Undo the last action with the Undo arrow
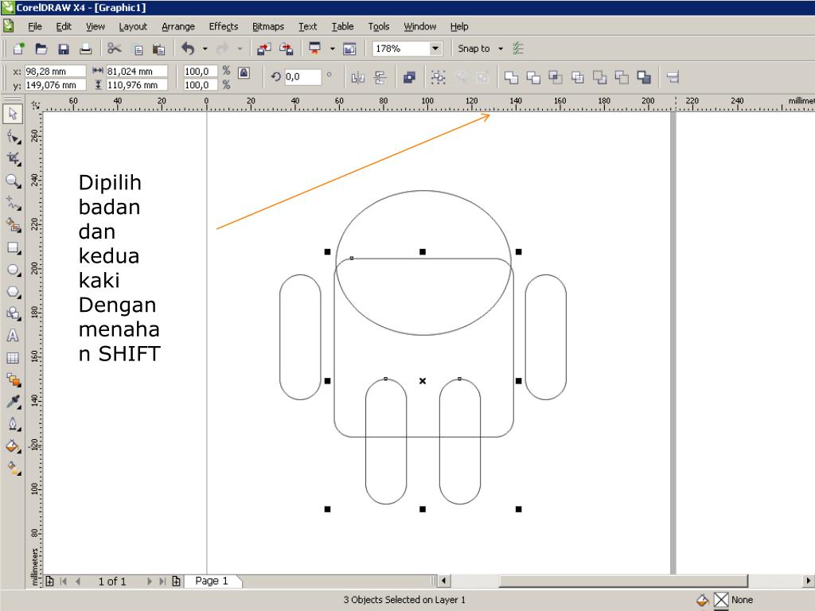 pos(188,49)
